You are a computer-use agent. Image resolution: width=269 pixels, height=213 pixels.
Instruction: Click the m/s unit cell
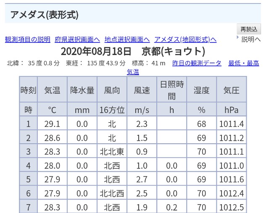point(142,109)
